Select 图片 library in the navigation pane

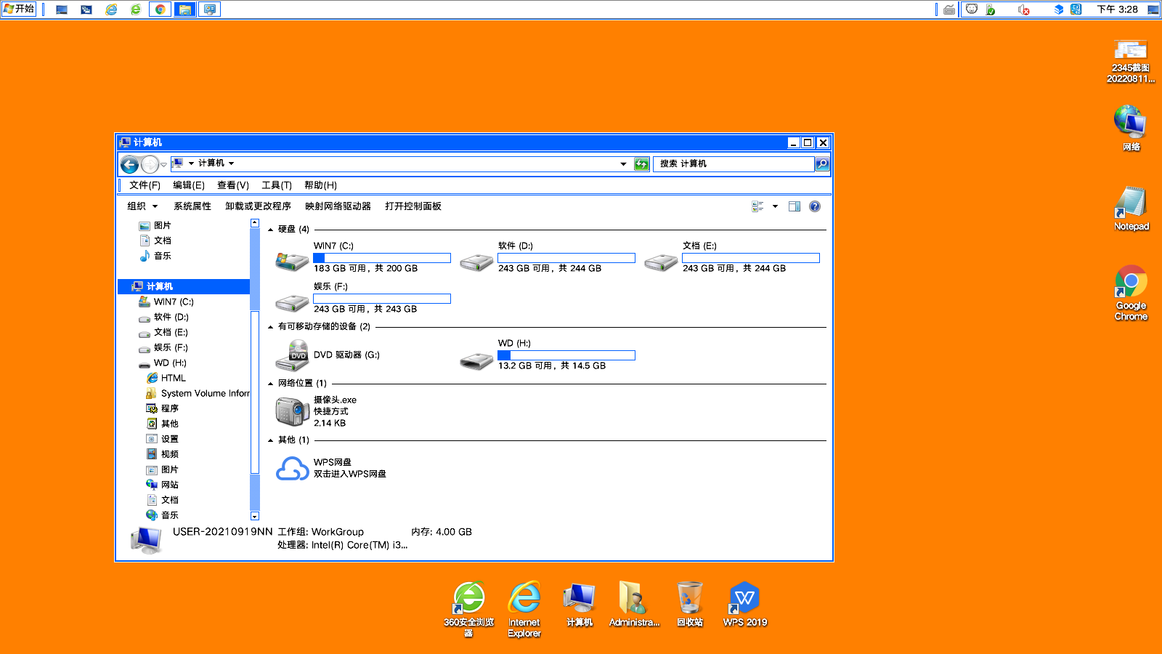tap(155, 226)
